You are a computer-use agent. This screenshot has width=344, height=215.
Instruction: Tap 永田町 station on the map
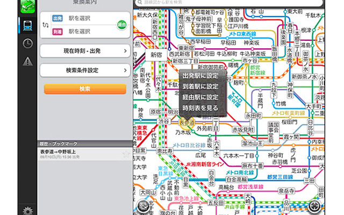click(x=253, y=116)
